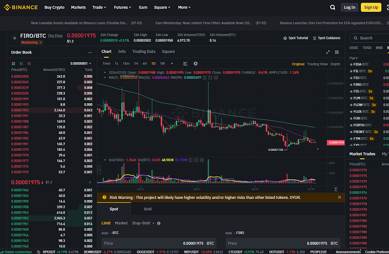Remove volume indicator x icon
389x254 pixels.
click(x=202, y=160)
